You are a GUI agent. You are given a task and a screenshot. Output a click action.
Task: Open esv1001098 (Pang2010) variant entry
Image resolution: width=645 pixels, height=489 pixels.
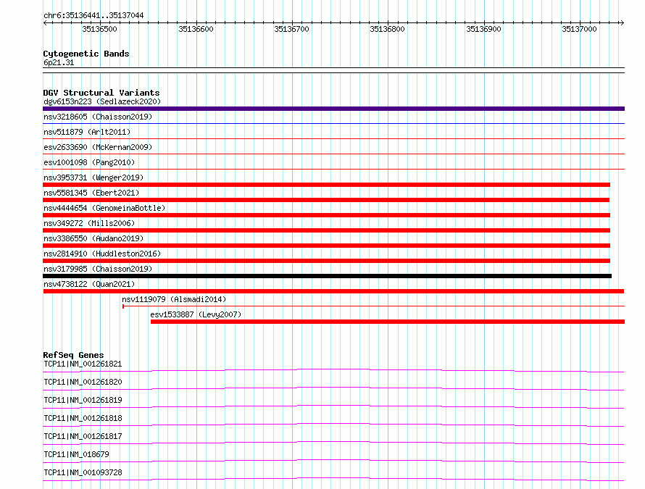[x=89, y=162]
